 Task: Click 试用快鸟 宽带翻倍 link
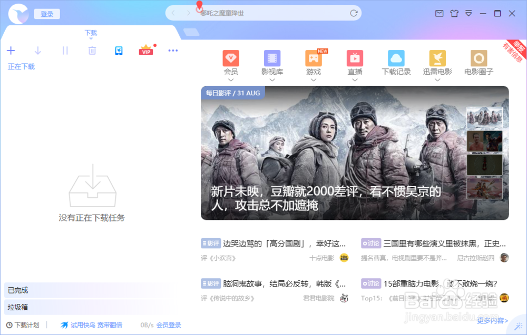tap(91, 325)
